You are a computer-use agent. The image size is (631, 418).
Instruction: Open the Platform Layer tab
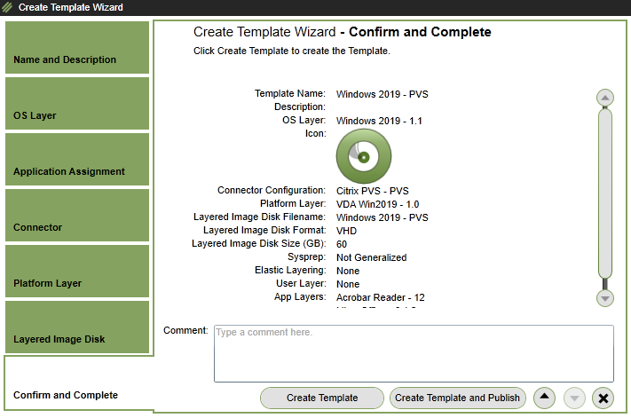[x=77, y=272]
